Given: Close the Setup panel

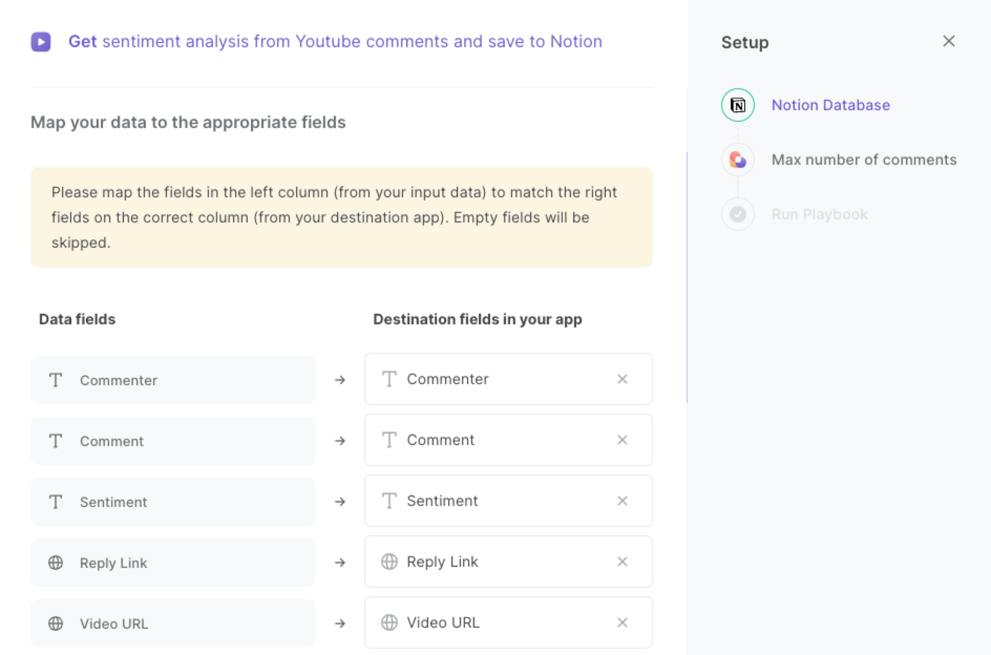Looking at the screenshot, I should (x=948, y=41).
